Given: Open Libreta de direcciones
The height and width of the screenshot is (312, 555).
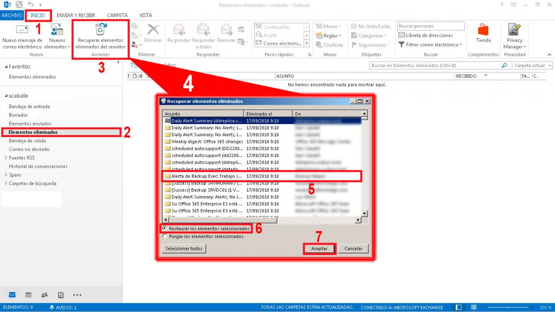Looking at the screenshot, I should coord(426,35).
